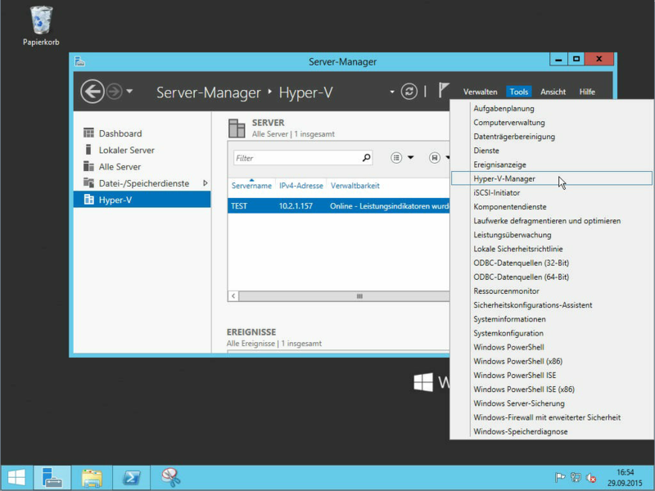Image resolution: width=655 pixels, height=491 pixels.
Task: Open the Ansicht menu
Action: pyautogui.click(x=553, y=92)
